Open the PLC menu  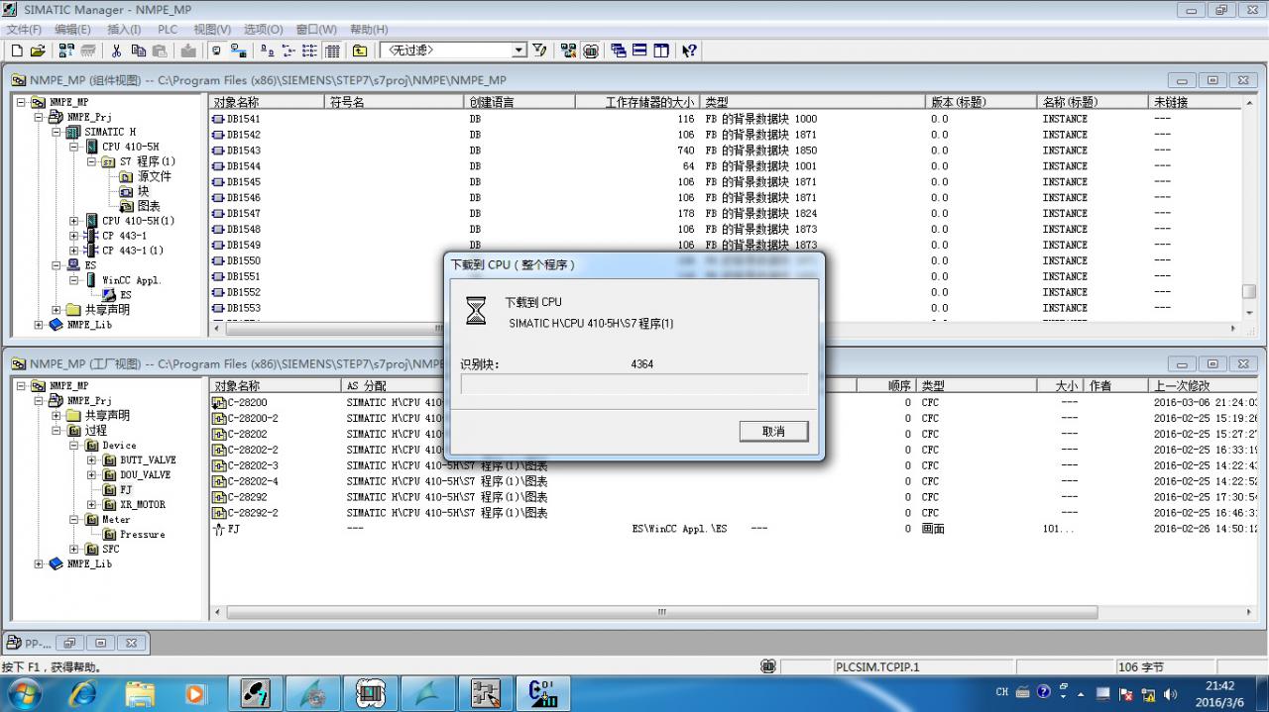pyautogui.click(x=168, y=30)
